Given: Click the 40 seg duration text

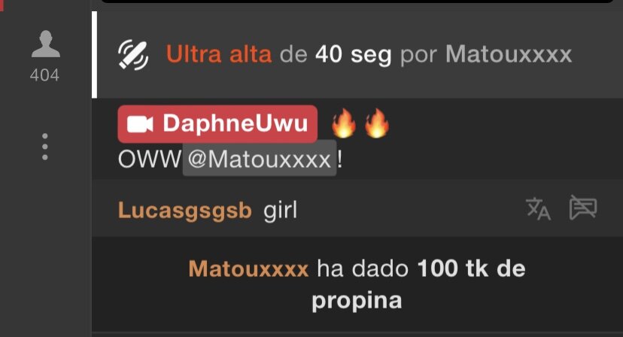Looking at the screenshot, I should coord(353,55).
